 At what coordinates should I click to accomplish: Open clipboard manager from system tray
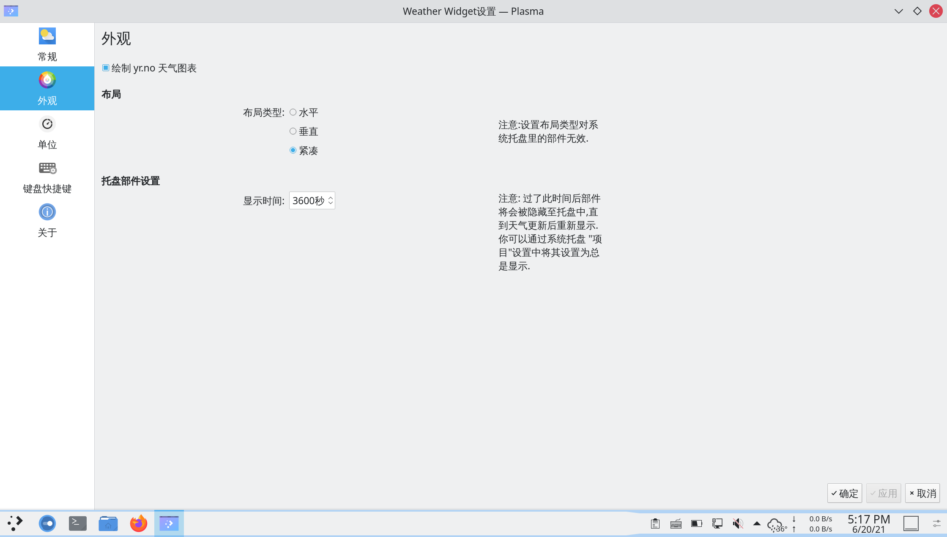655,523
